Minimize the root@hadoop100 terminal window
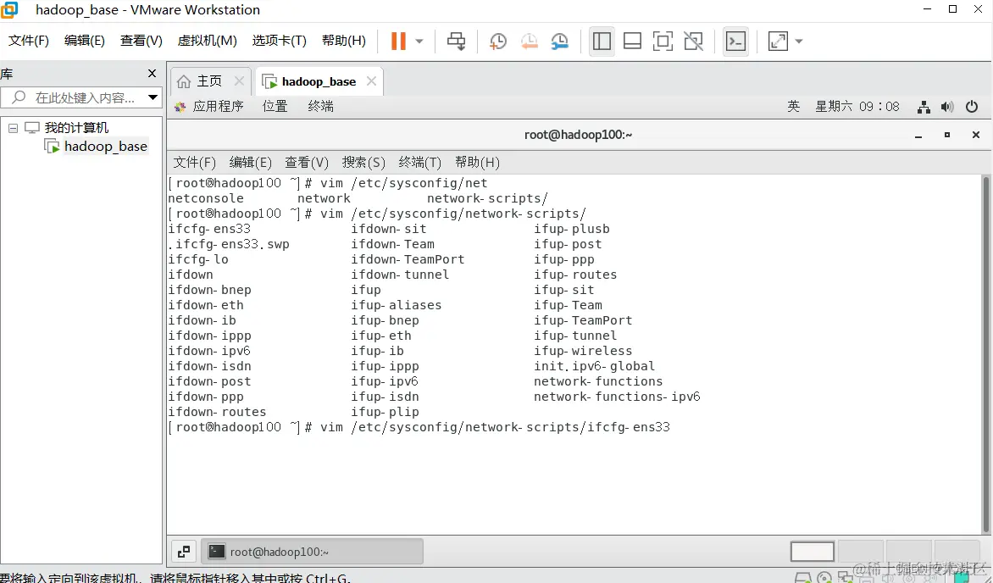 [x=918, y=135]
